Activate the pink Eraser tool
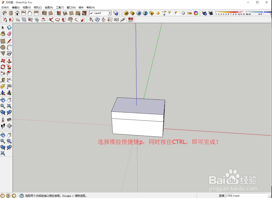272x198 pixels. 9,34
